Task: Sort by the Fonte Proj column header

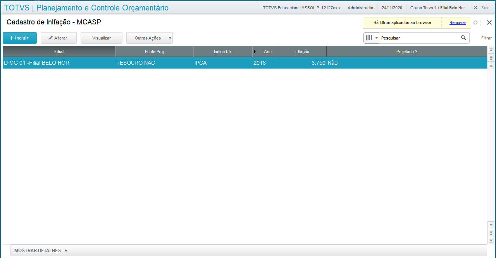Action: coord(154,52)
